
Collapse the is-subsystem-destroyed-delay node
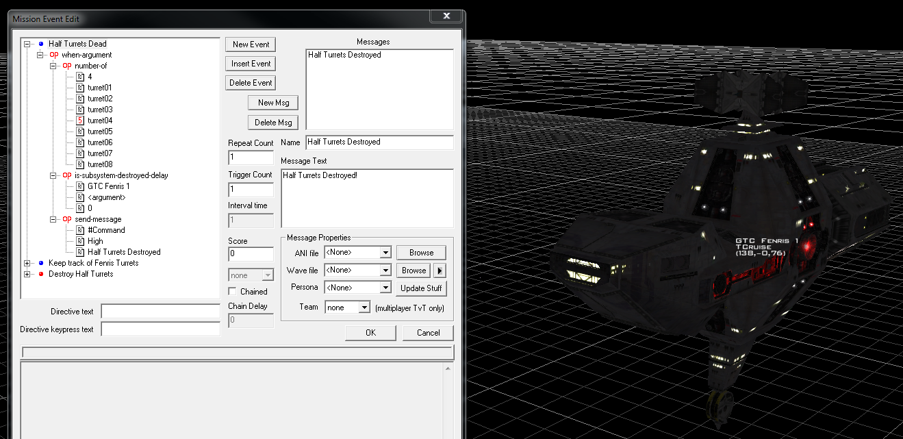click(x=53, y=175)
